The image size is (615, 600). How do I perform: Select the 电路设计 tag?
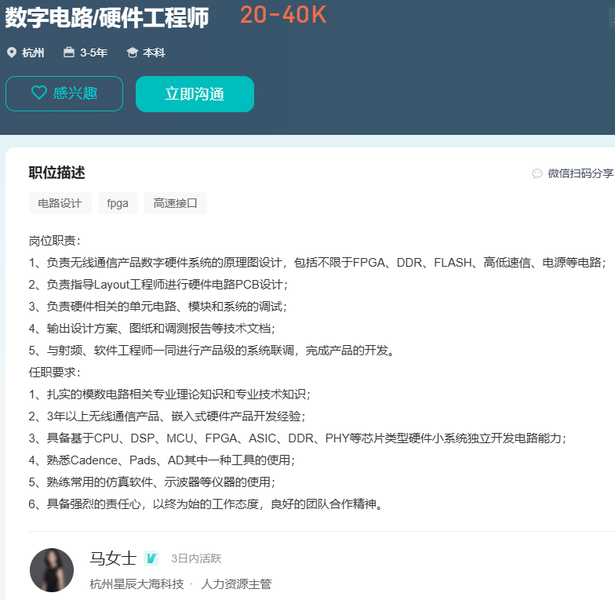click(x=60, y=203)
